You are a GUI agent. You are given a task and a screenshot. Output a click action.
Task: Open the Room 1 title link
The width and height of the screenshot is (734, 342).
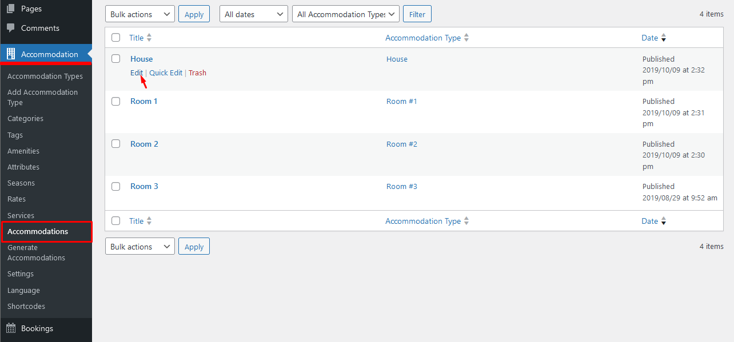[x=144, y=101]
